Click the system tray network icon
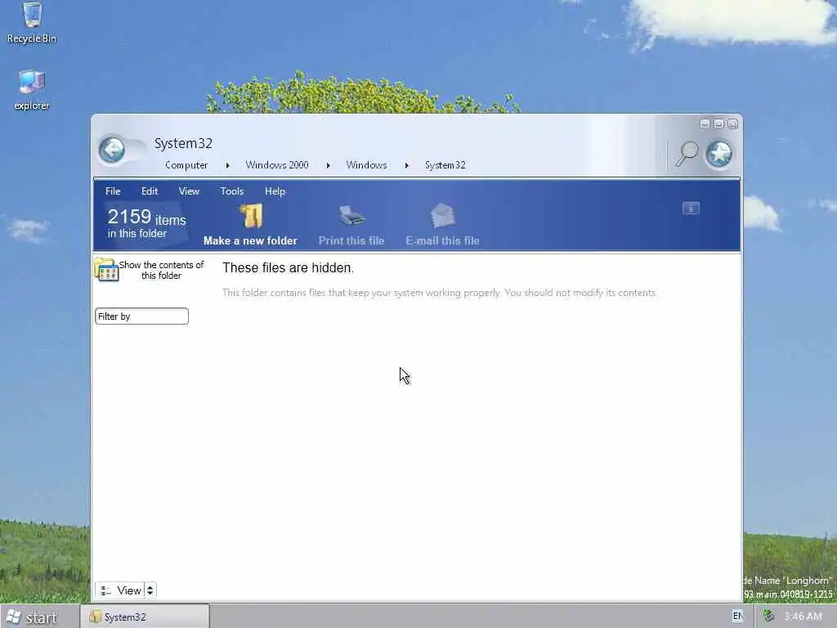Screen dimensions: 837x628 pyautogui.click(x=768, y=616)
